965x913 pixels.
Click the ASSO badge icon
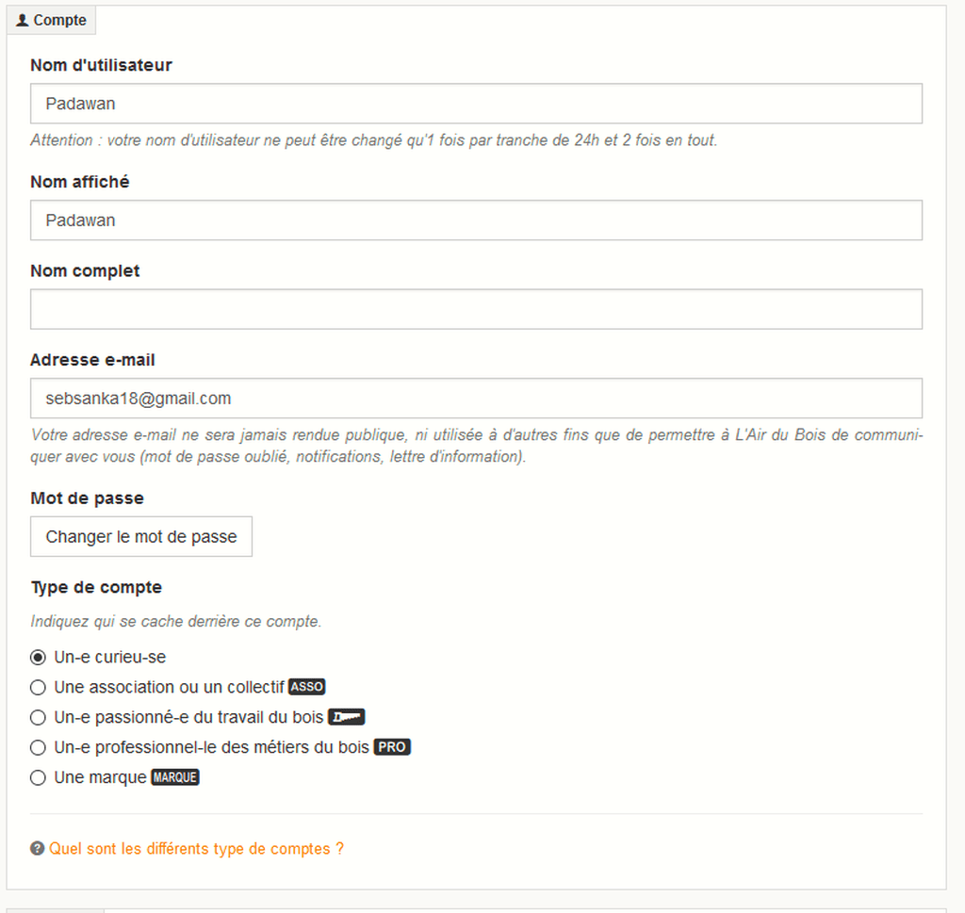coord(307,687)
